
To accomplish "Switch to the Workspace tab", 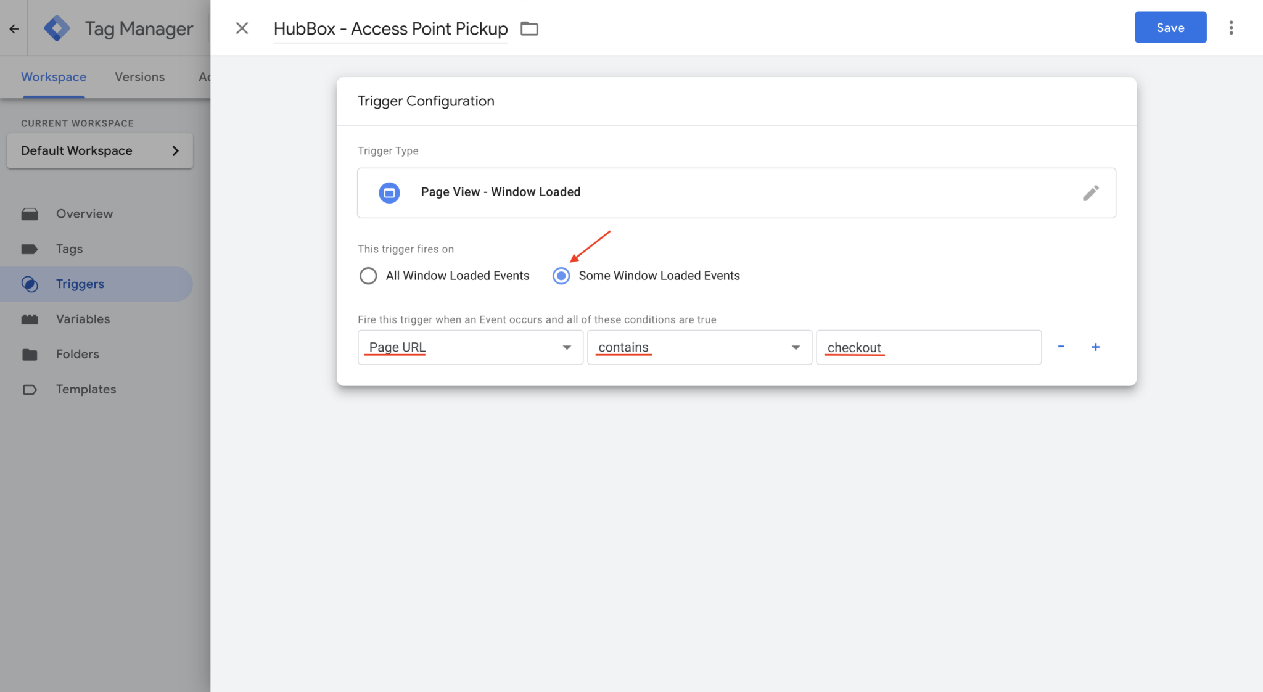I will pos(54,77).
